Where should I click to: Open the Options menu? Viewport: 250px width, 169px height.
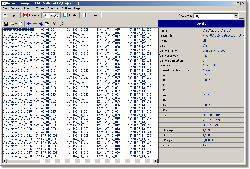pos(66,8)
